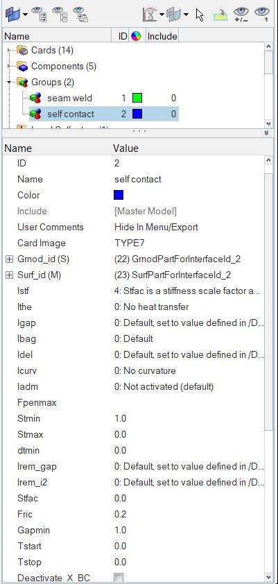Image resolution: width=278 pixels, height=584 pixels.
Task: Open the dropdown arrow beside model view icon
Action: click(25, 15)
